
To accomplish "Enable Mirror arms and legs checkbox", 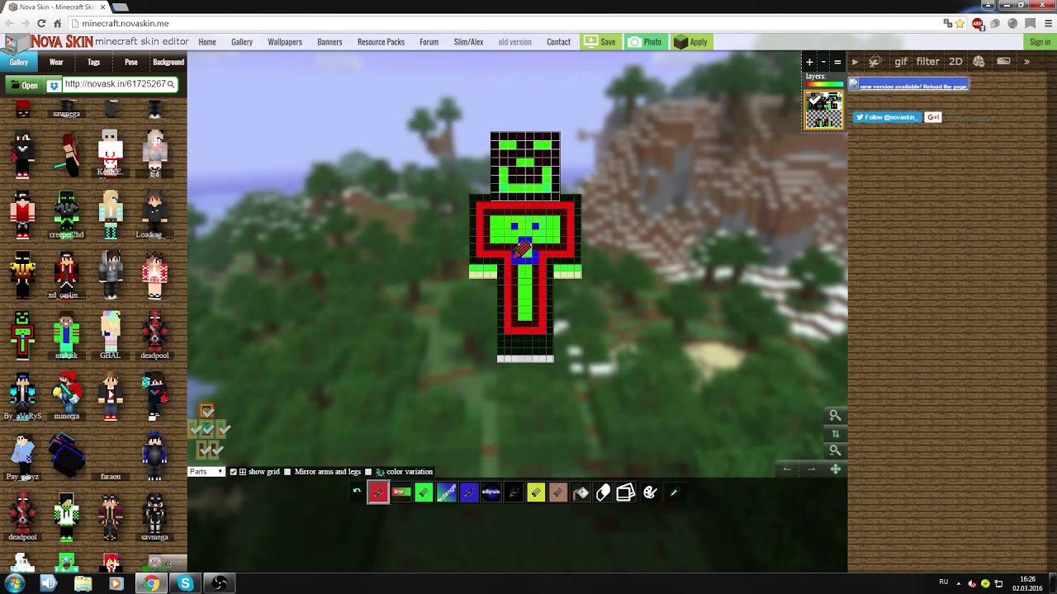I will pos(287,472).
